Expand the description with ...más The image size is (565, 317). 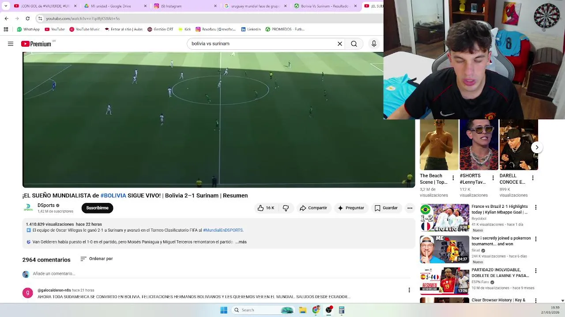pyautogui.click(x=241, y=242)
